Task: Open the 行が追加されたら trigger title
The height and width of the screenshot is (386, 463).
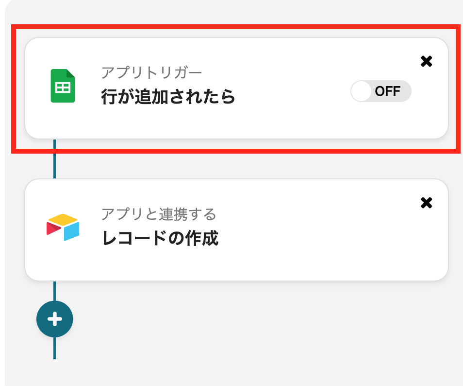Action: pos(168,97)
